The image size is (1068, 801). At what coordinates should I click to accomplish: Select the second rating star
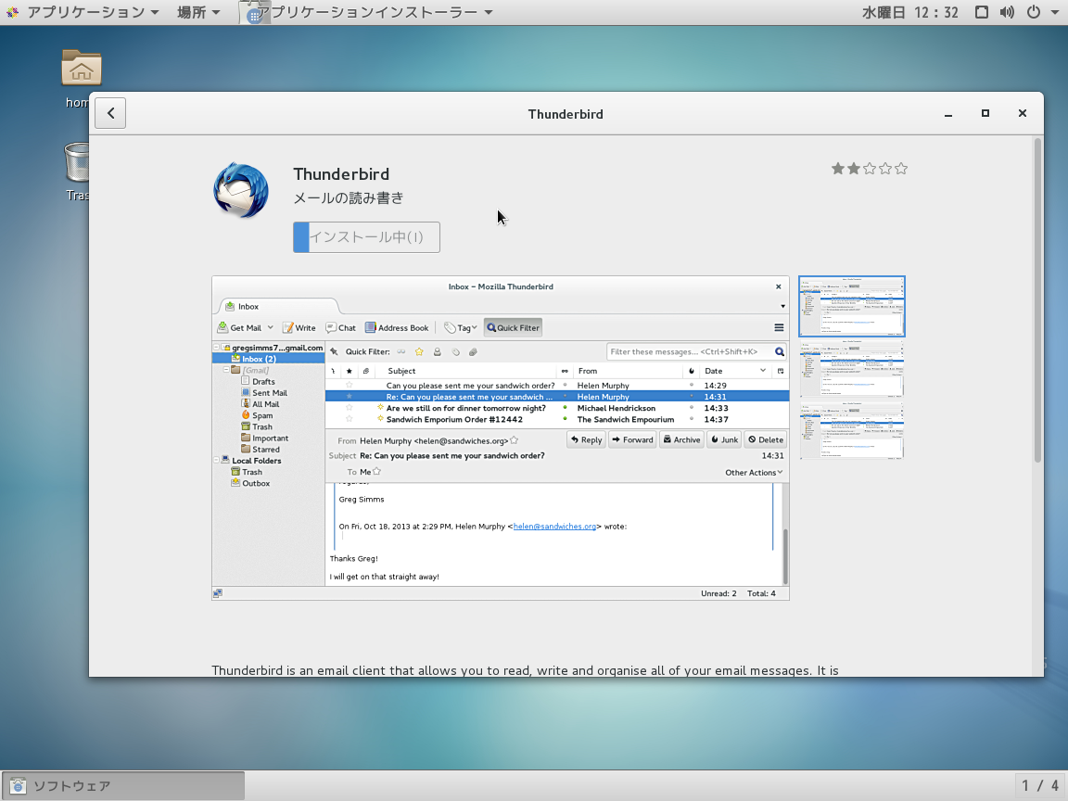[x=854, y=168]
